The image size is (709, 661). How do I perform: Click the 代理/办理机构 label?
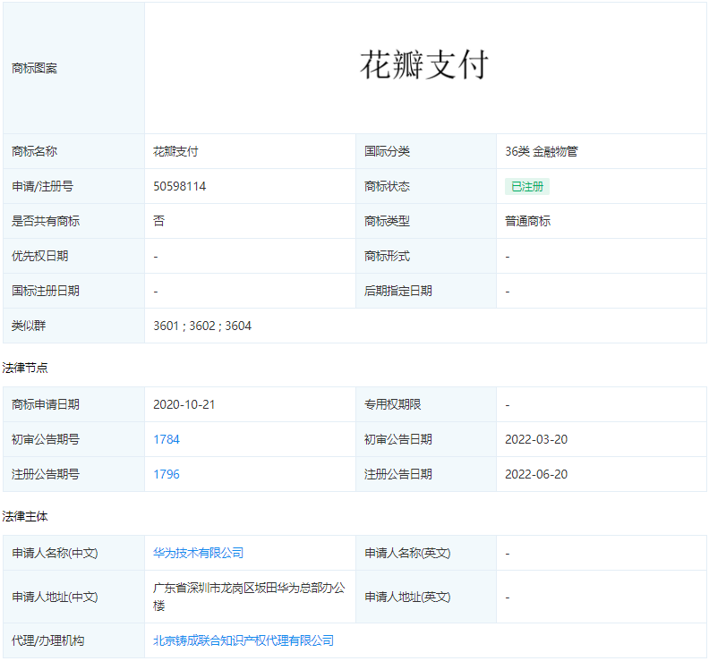click(48, 640)
